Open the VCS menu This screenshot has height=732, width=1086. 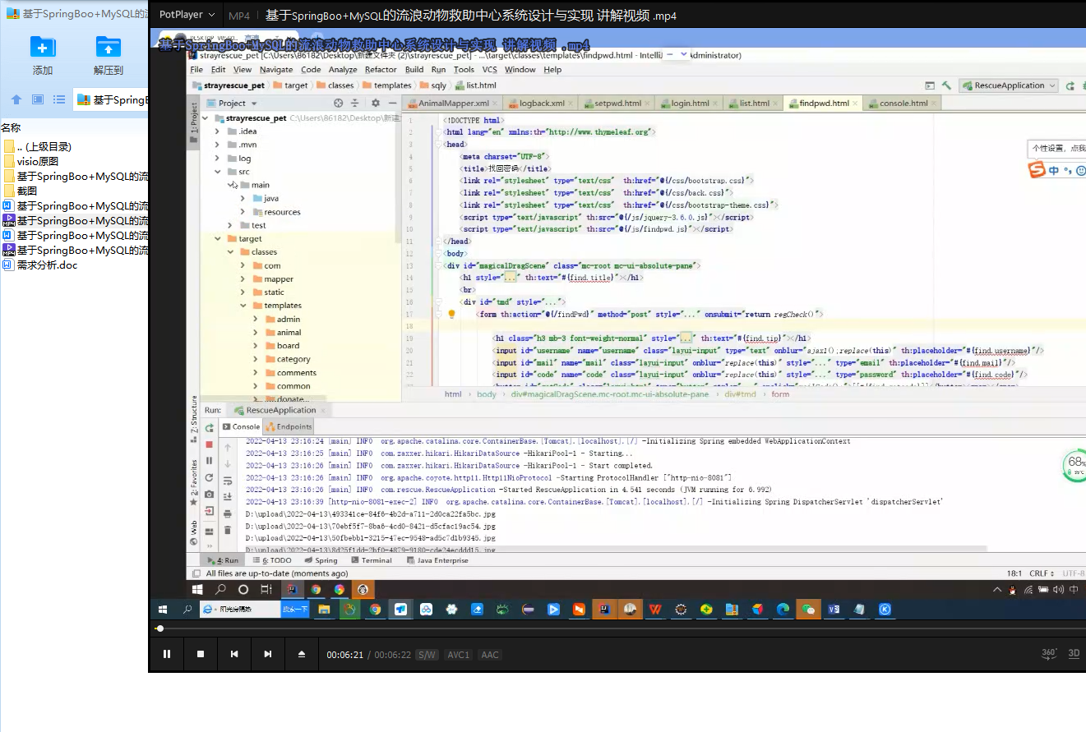point(489,70)
